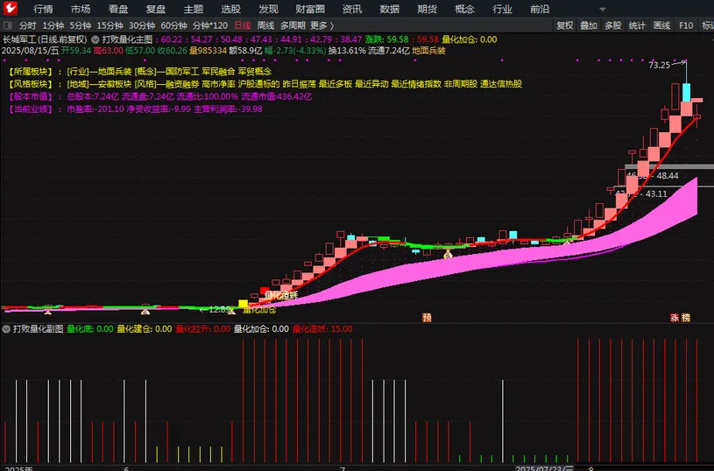Open the 财富圈 menu
The image size is (714, 471).
(x=310, y=9)
